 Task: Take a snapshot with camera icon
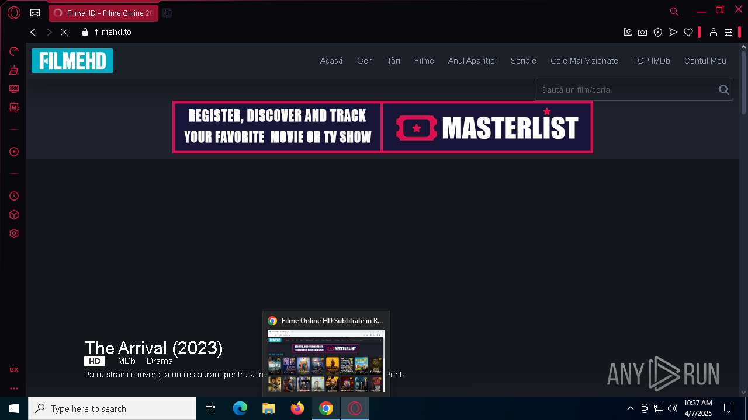(x=643, y=32)
